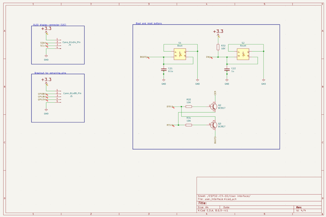Select pin 1 of connector J4
Viewport: 326px width, 217px height.
[58, 39]
